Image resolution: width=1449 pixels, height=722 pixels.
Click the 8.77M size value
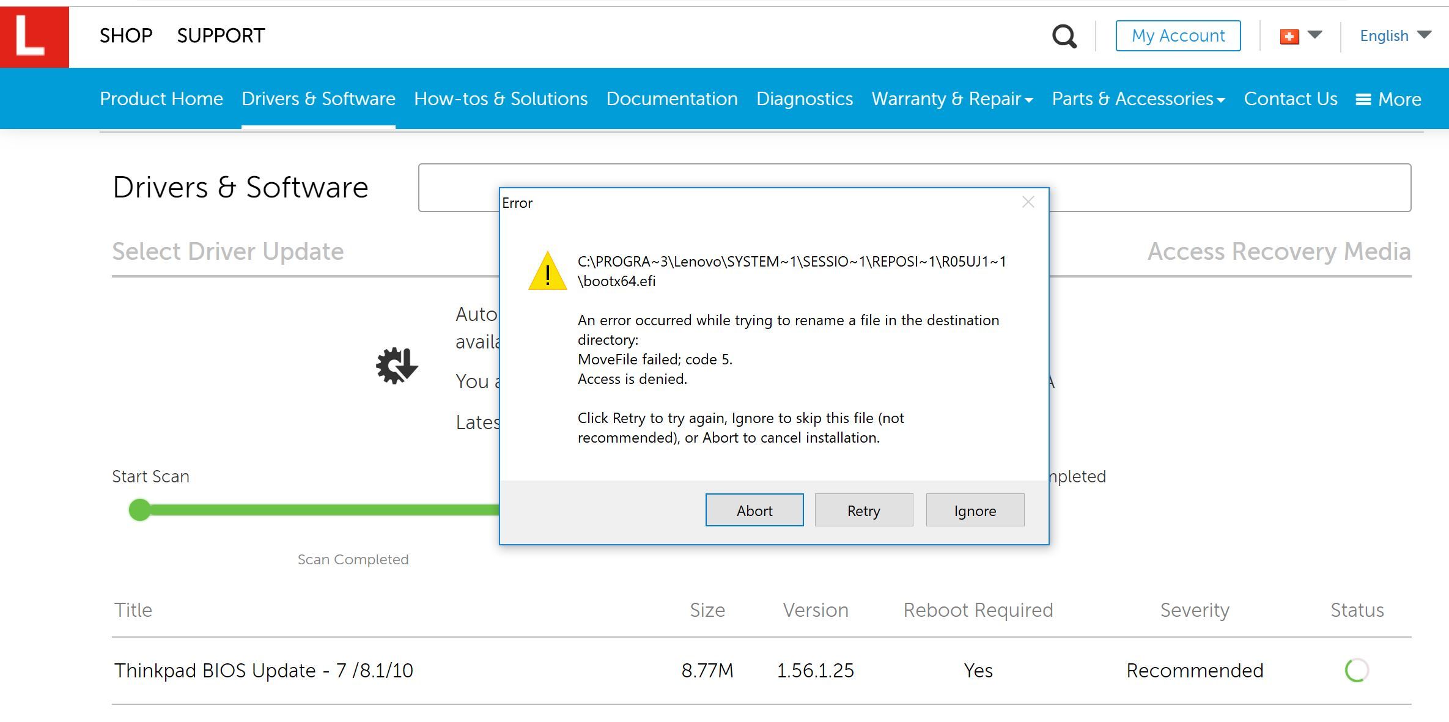707,671
